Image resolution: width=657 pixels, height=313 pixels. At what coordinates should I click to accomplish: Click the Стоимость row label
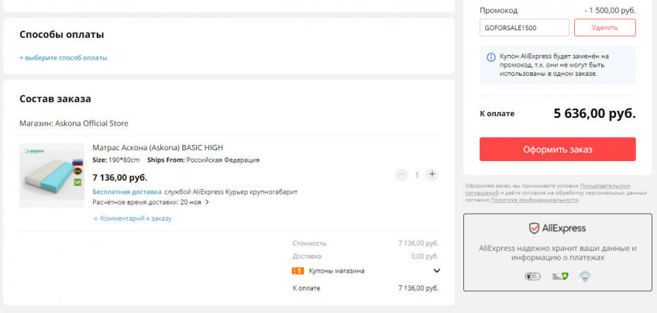point(309,243)
